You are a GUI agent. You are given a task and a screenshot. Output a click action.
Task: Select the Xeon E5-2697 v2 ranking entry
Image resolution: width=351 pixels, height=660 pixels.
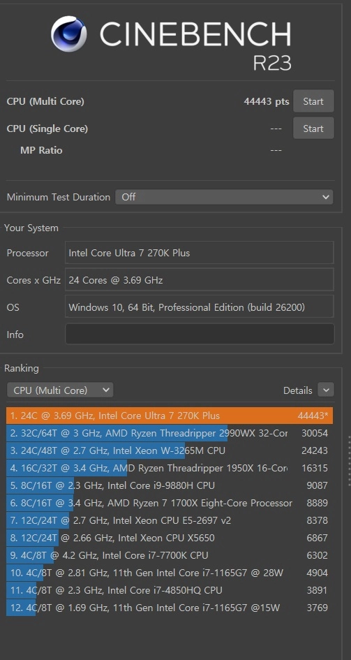[x=170, y=520]
